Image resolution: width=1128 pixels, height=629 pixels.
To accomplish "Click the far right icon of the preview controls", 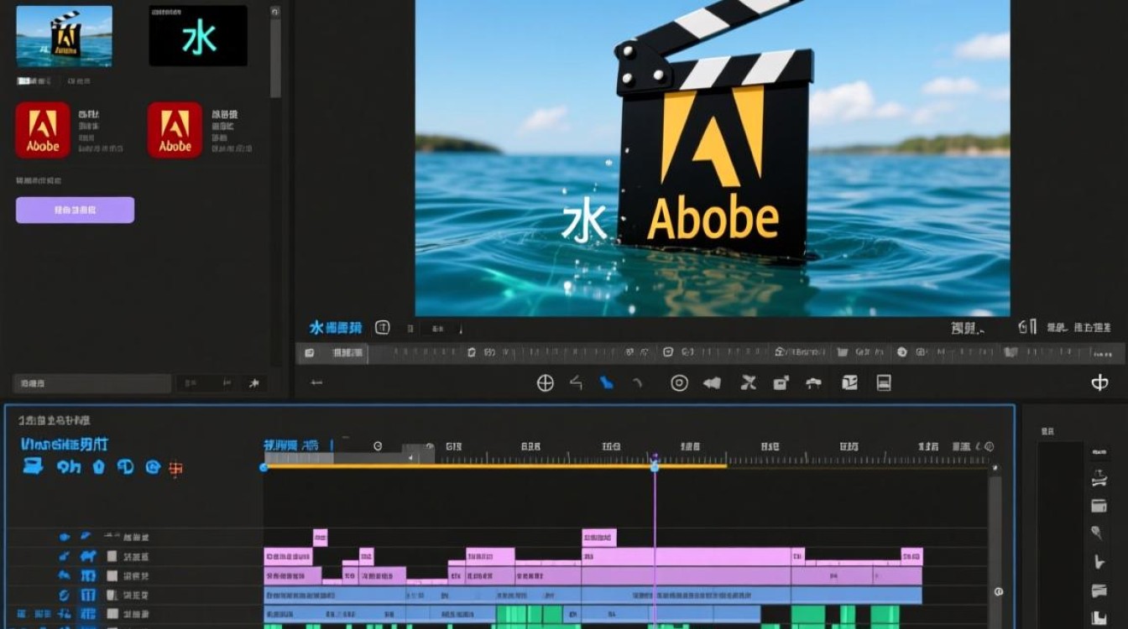I will click(1099, 383).
